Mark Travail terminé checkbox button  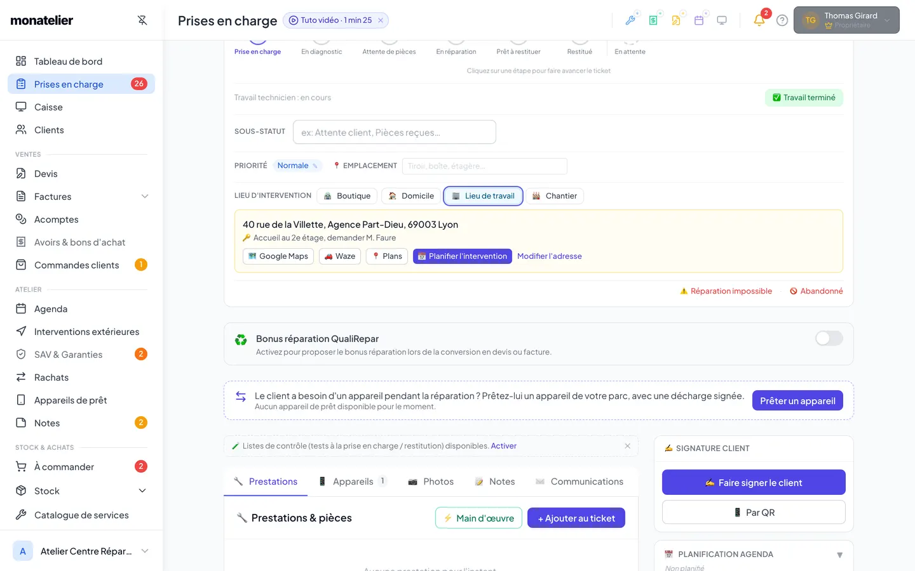point(804,98)
